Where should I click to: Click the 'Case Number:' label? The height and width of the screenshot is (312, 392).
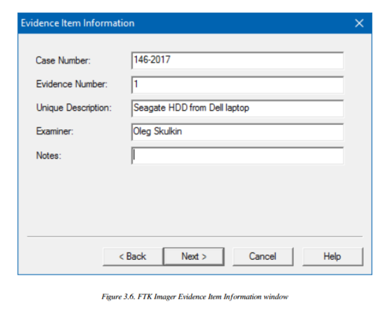[63, 61]
